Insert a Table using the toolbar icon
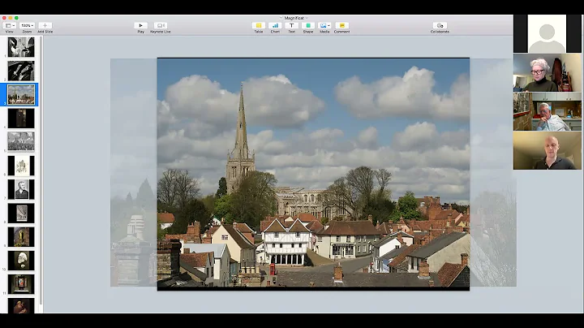The height and width of the screenshot is (328, 584). click(258, 26)
